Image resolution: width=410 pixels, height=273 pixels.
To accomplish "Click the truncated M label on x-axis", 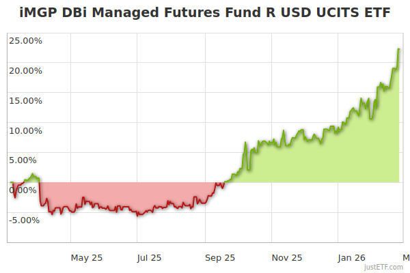I will 405,257.
